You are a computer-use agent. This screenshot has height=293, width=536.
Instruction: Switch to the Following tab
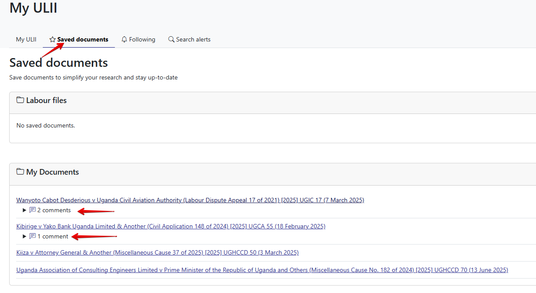142,40
